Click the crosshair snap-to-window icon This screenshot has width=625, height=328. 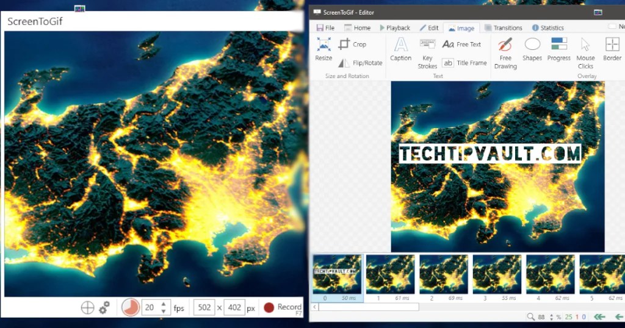click(x=88, y=308)
